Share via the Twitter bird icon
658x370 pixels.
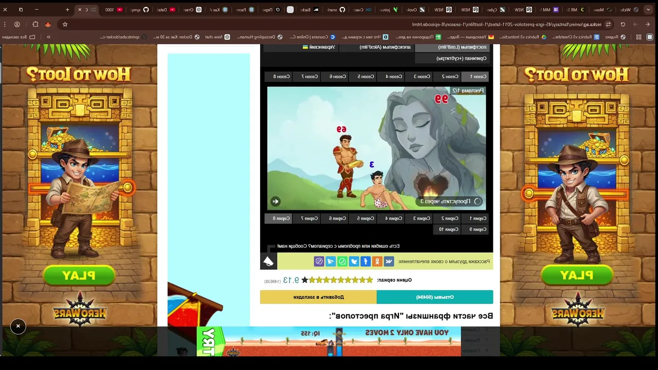point(354,262)
